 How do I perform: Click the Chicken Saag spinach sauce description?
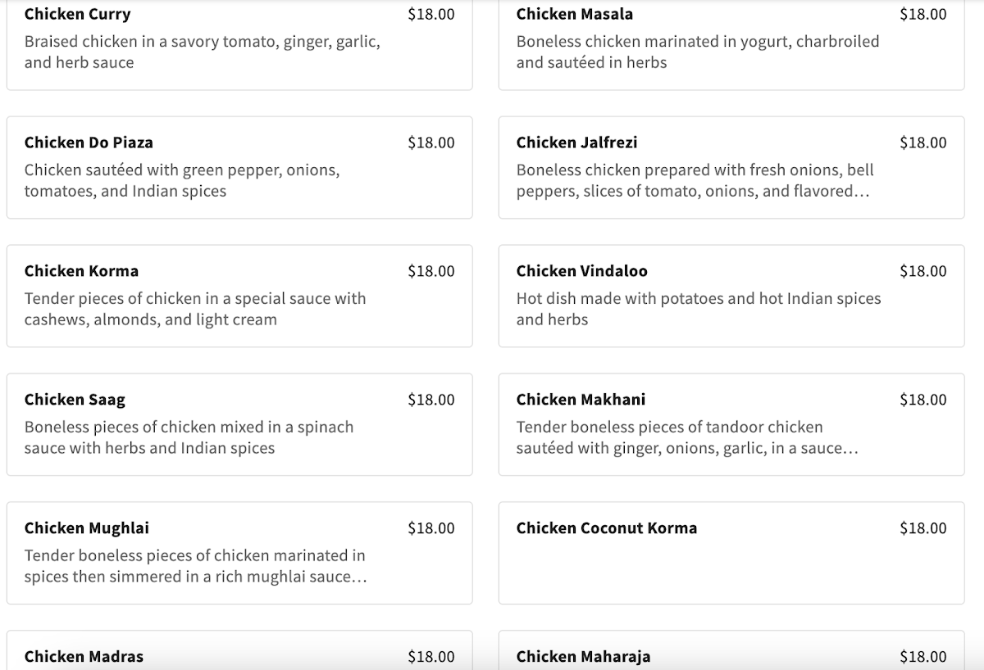click(x=189, y=437)
